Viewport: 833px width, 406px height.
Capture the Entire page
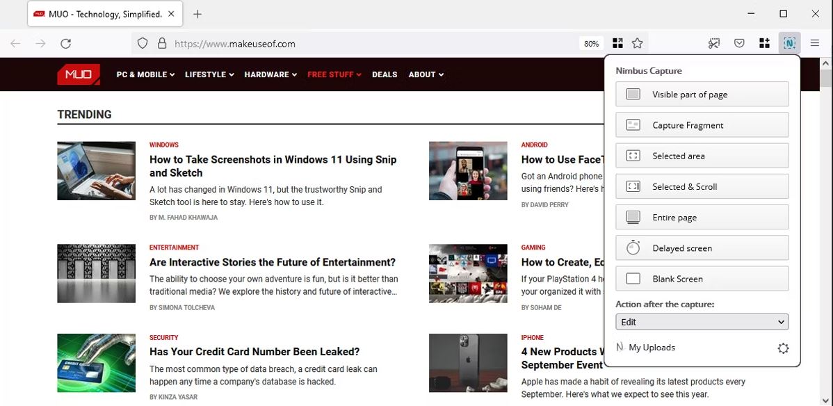click(702, 218)
